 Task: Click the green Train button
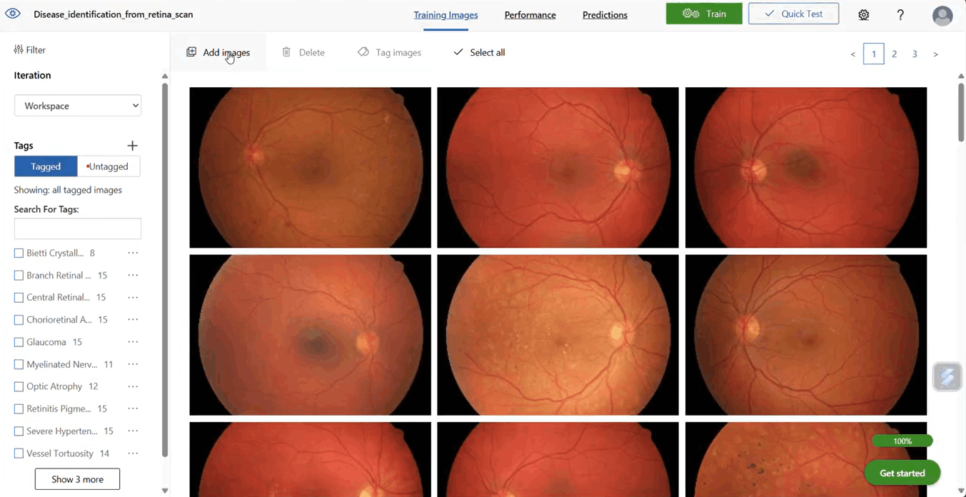[704, 14]
